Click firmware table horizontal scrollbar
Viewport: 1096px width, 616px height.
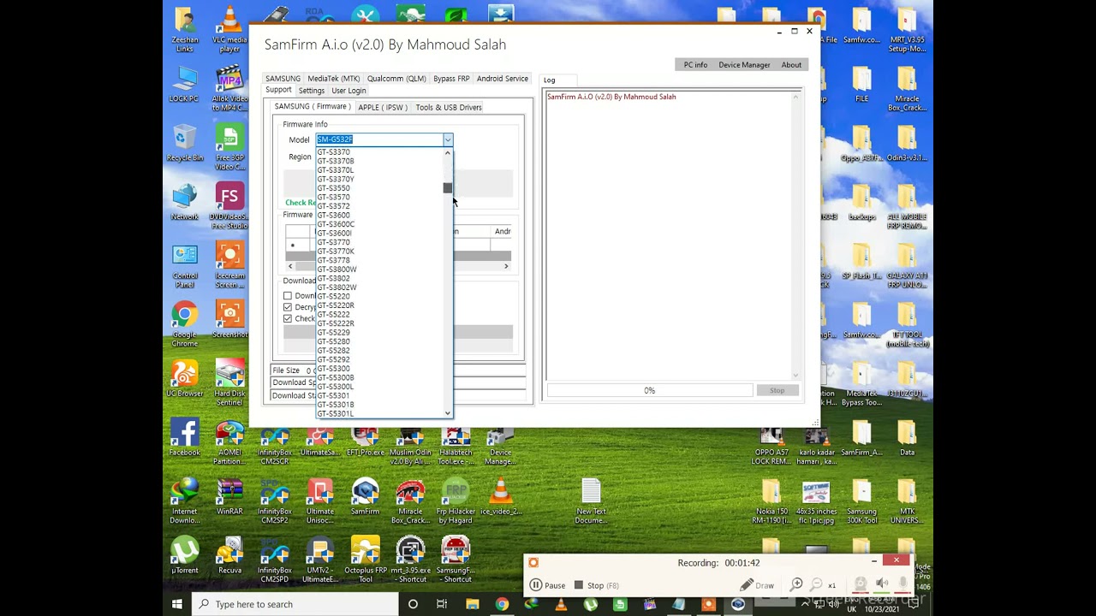point(398,267)
